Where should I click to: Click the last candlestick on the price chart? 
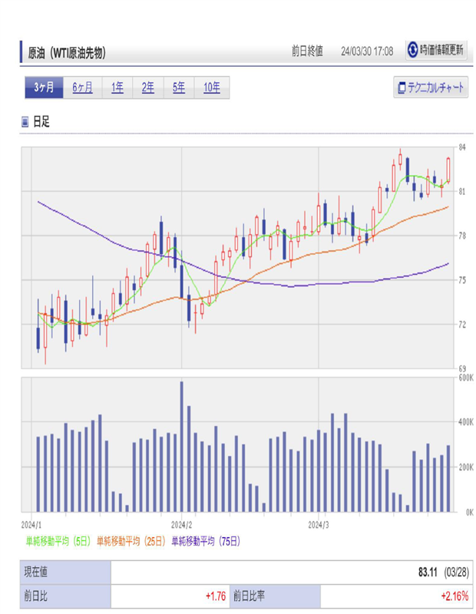tap(448, 170)
